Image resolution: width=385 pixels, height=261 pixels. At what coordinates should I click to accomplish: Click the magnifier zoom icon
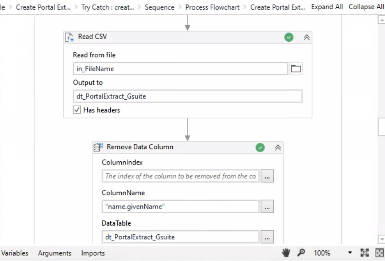(301, 253)
